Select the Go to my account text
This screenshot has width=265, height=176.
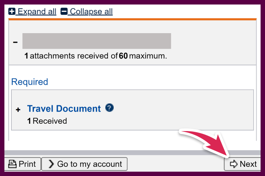tap(89, 164)
